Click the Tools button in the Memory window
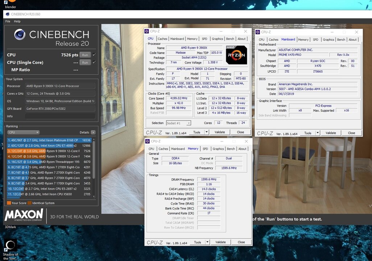This screenshot has height=261, width=372. point(198,242)
